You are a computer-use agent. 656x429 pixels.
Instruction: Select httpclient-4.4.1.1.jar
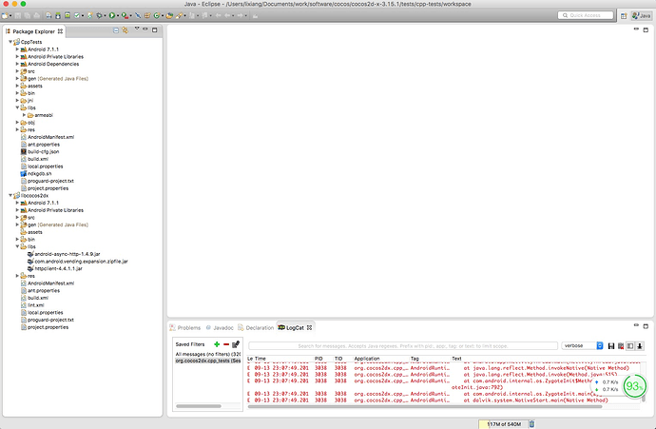coord(55,268)
